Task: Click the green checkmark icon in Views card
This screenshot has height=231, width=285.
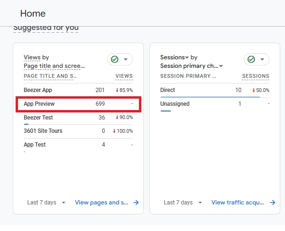Action: [115, 59]
